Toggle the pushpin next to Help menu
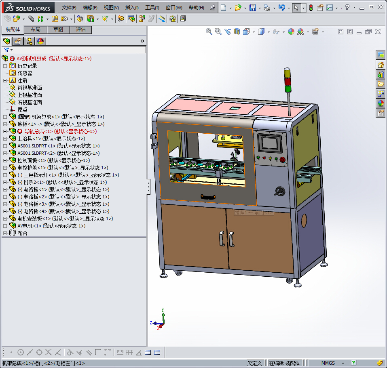The width and height of the screenshot is (387, 368). point(213,8)
